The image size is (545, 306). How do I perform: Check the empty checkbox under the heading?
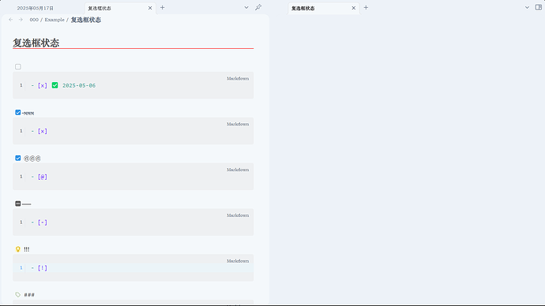18,66
